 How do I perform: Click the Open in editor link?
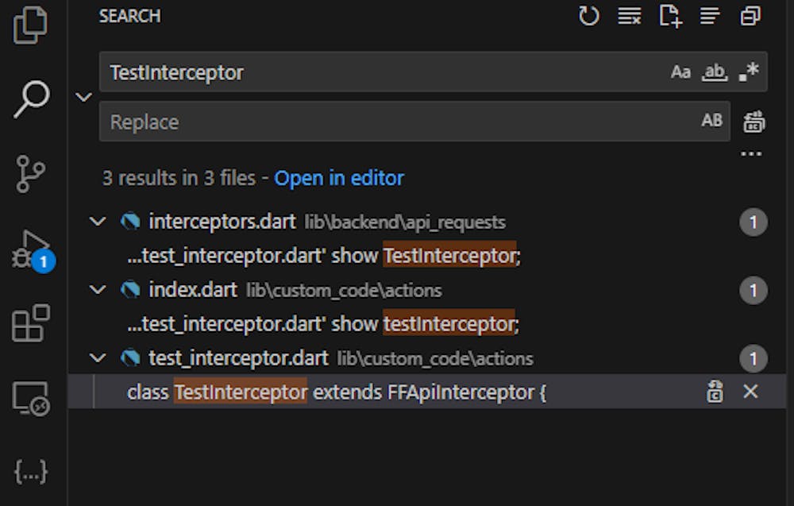click(339, 178)
